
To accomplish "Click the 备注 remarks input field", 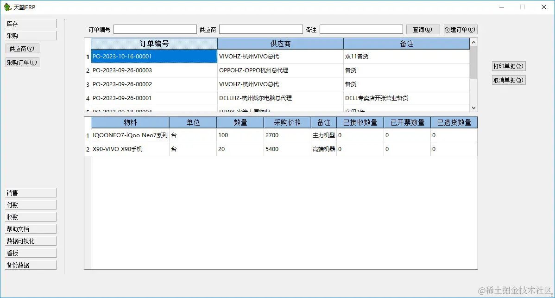I will (x=361, y=29).
